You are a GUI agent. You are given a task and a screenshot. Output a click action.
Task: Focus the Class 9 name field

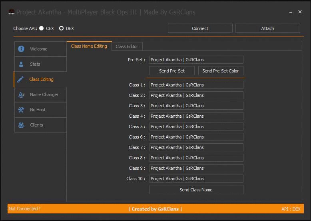coord(196,168)
